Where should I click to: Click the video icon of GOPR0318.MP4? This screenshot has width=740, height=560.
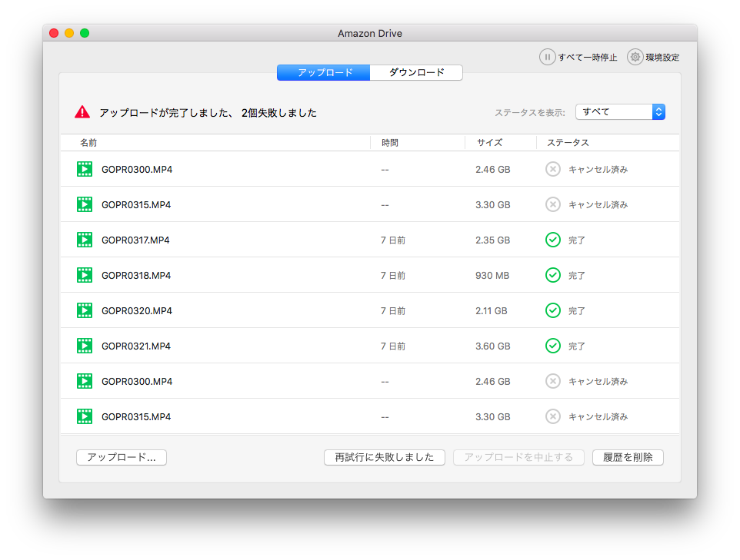coord(85,275)
